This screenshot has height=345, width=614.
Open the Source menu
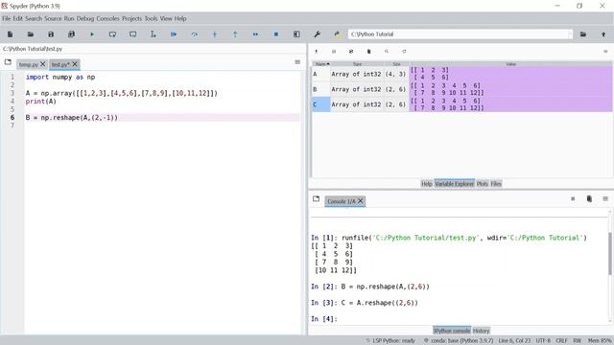(x=53, y=18)
